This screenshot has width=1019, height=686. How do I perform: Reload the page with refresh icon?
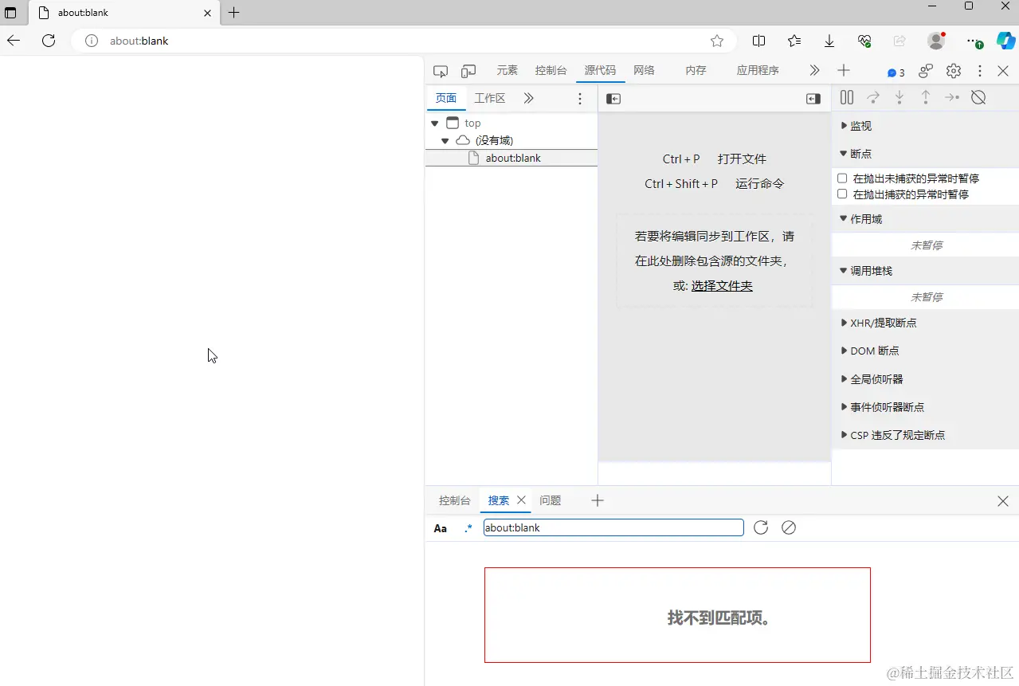pyautogui.click(x=49, y=41)
